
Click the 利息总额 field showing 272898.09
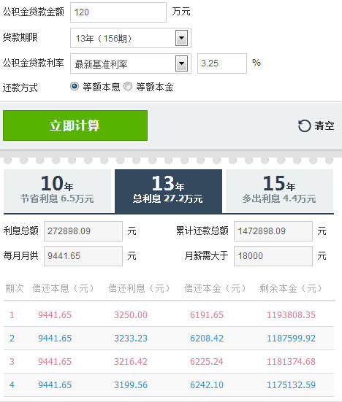[83, 231]
